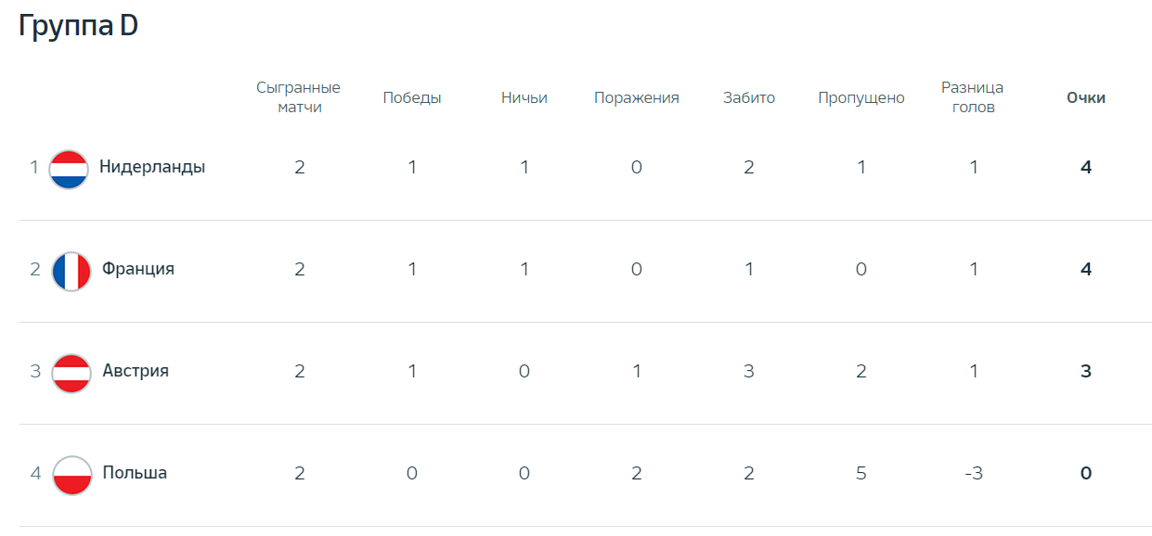Click the Netherlands flag icon
Image resolution: width=1152 pixels, height=536 pixels.
69,169
